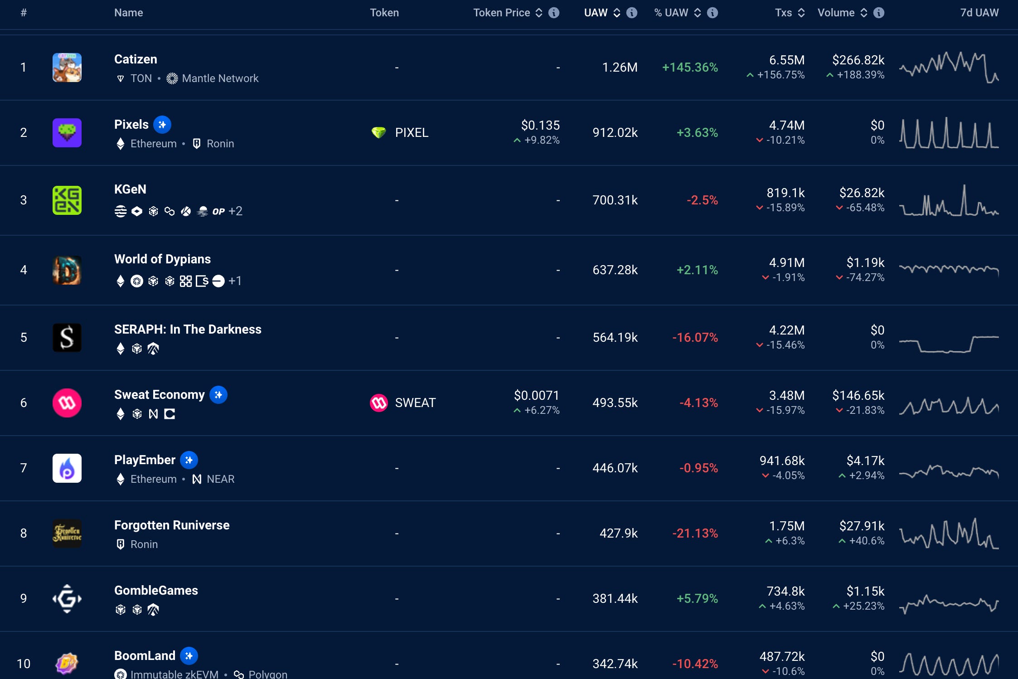Click GombleGames row name

tap(156, 591)
